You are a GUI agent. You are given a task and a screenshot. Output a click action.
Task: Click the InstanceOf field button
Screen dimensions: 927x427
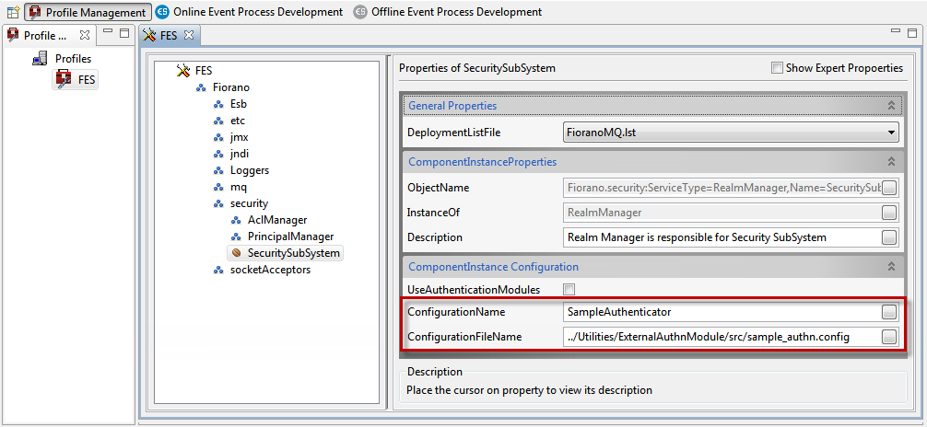pos(889,213)
